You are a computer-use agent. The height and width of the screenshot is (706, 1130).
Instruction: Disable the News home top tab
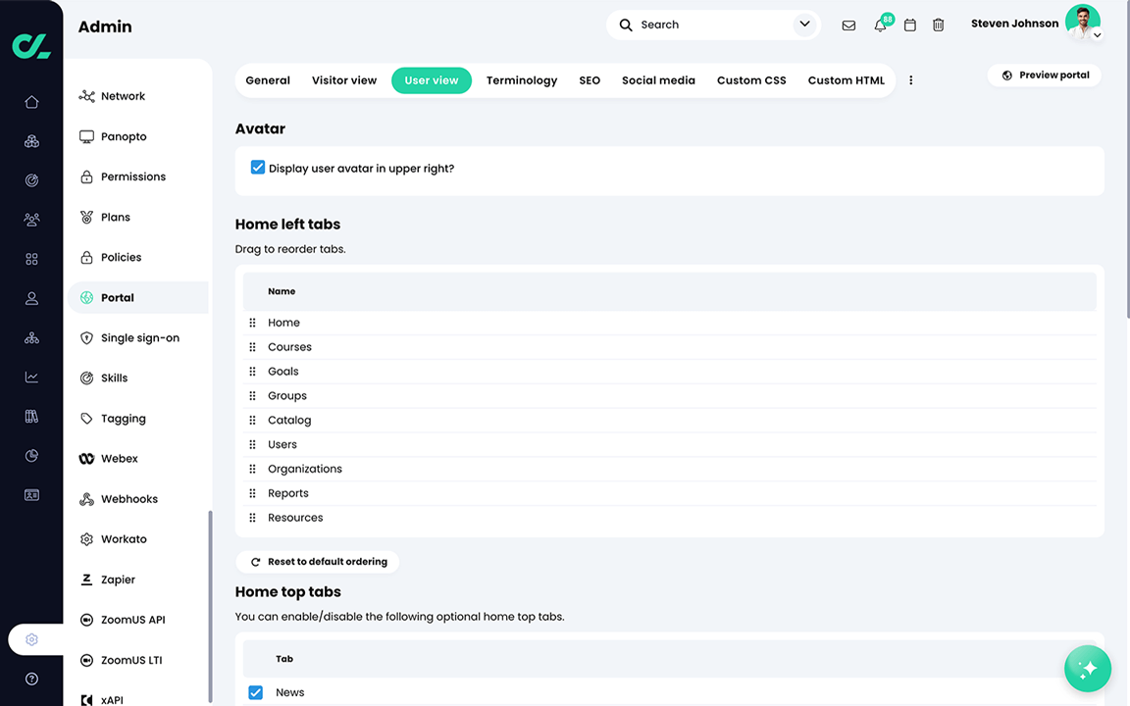[x=255, y=691]
